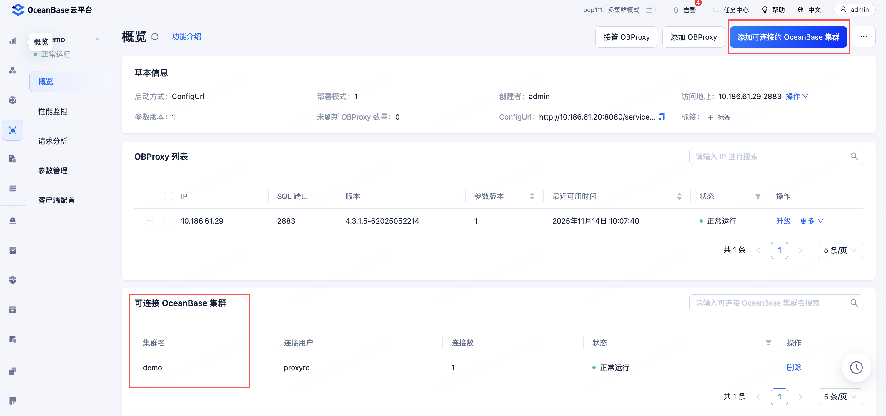
Task: Focus the 请输入 IP 进行搜索 field
Action: pyautogui.click(x=767, y=157)
